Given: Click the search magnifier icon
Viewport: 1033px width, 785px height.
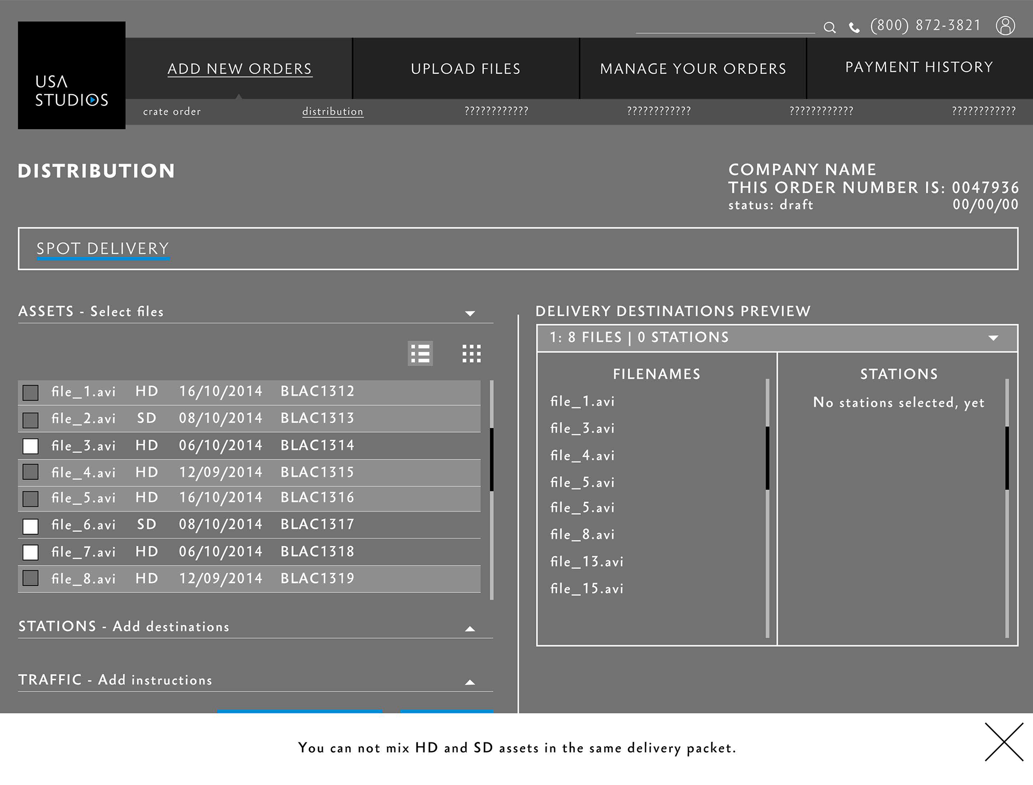Looking at the screenshot, I should pos(830,27).
